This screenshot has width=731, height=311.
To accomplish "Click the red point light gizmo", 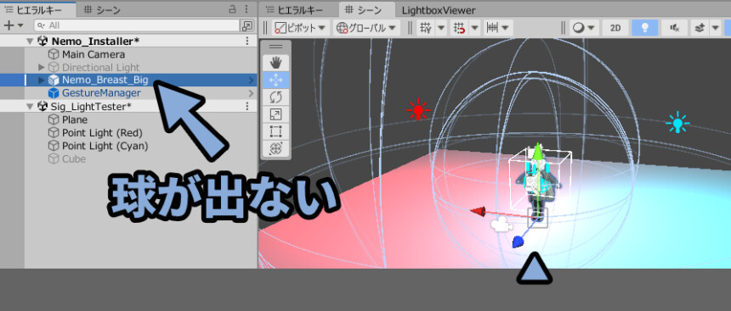I will 417,109.
